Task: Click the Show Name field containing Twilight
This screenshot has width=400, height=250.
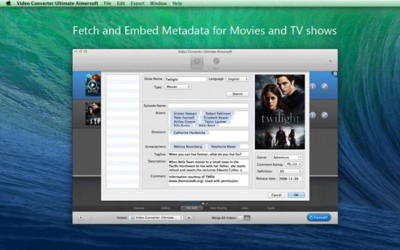Action: point(185,79)
